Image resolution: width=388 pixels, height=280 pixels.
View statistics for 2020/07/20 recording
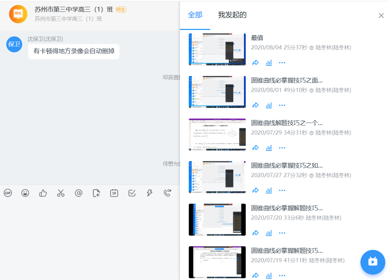point(269,233)
